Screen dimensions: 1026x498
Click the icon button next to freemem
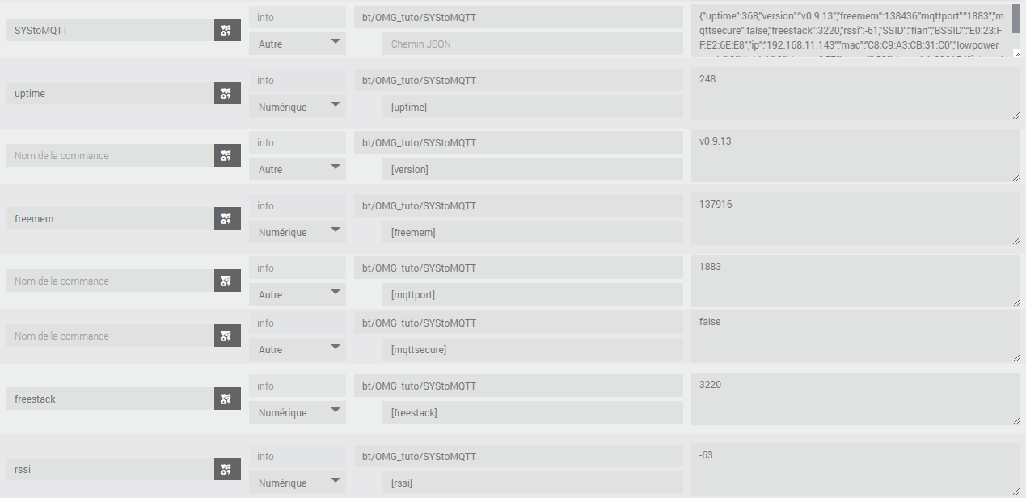pos(227,218)
